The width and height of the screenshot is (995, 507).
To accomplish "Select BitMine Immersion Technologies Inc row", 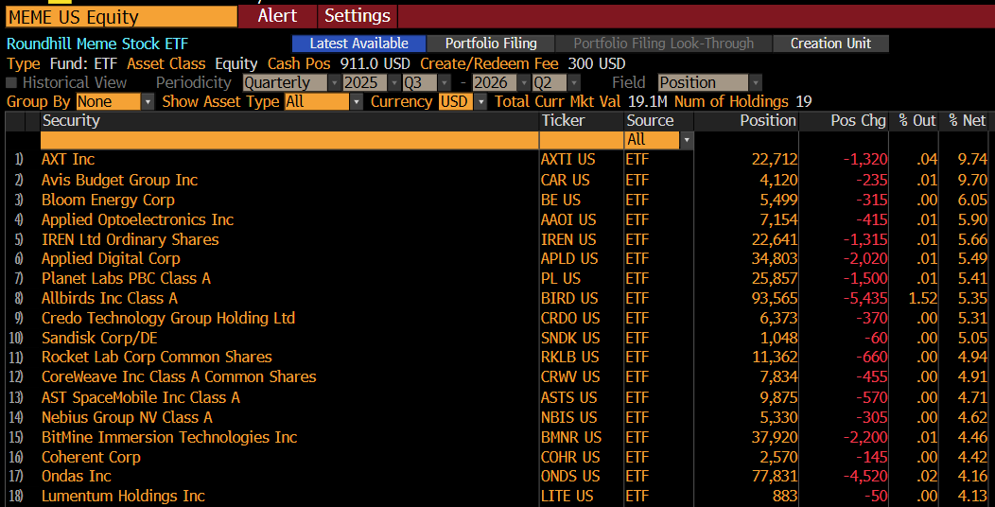I will point(497,437).
